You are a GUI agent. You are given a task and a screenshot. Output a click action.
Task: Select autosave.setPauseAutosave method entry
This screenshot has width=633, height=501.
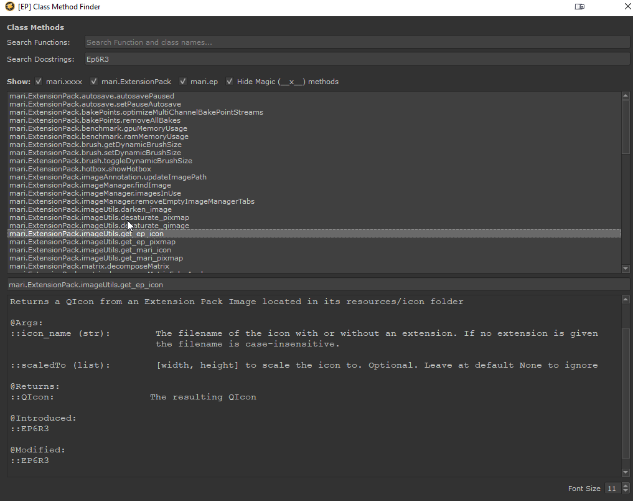(95, 104)
